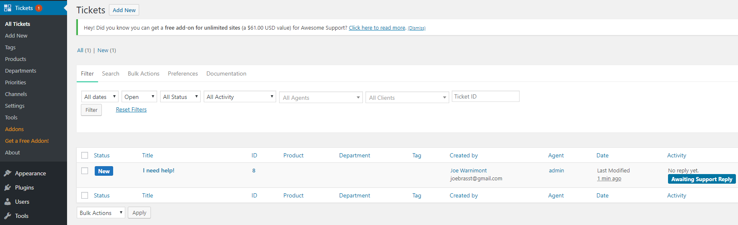Viewport: 738px width, 225px height.
Task: Click into the Ticket ID input field
Action: (485, 96)
